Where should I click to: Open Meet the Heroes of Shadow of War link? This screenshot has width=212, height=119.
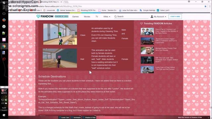click(x=190, y=118)
